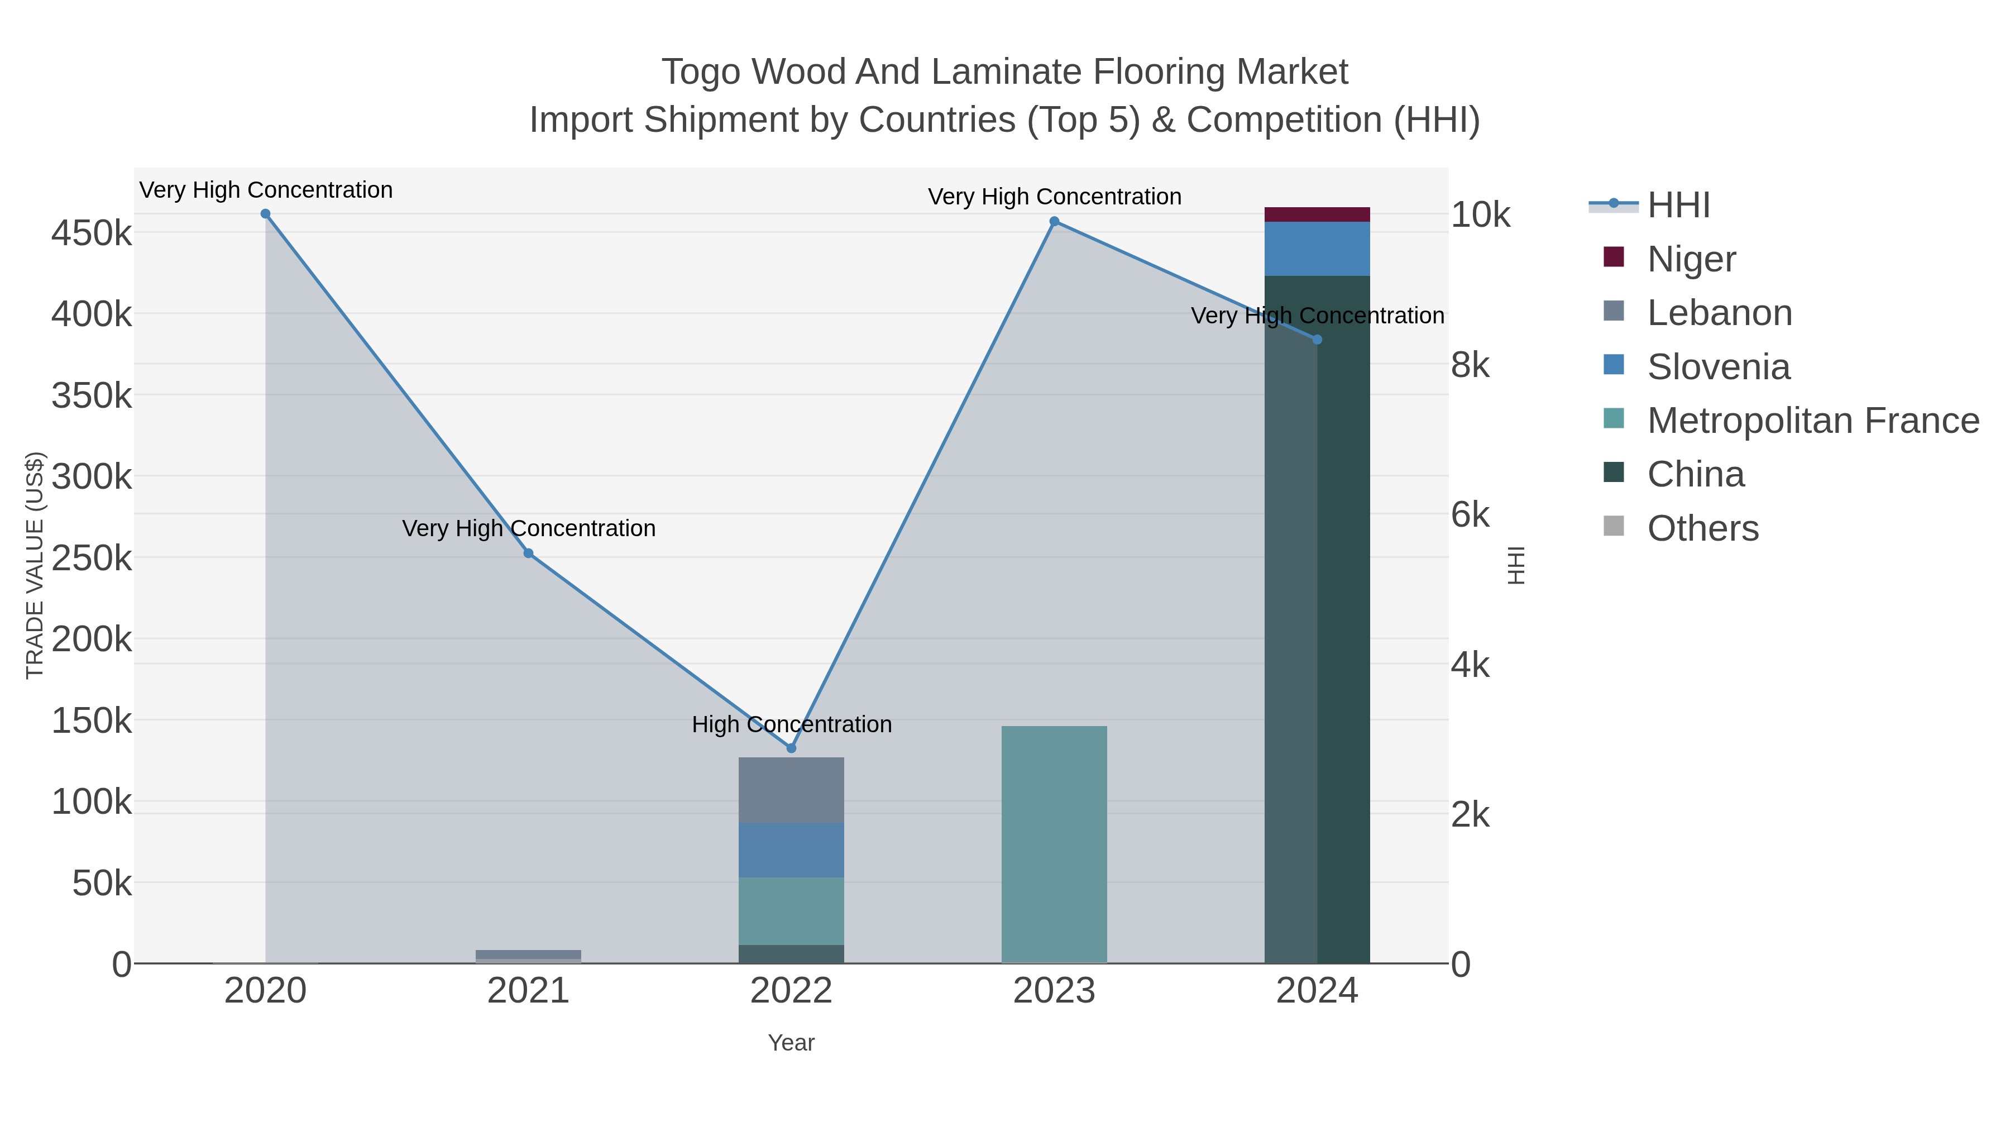Screen dimensions: 2010x1131
Task: Click the 2022 Metropolitan France bar segment
Action: [791, 911]
